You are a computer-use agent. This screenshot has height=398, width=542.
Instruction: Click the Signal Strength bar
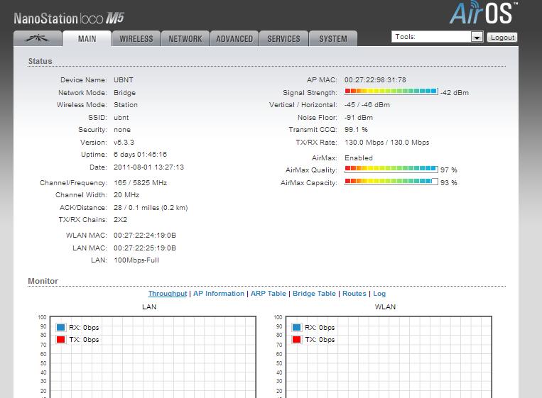[391, 92]
